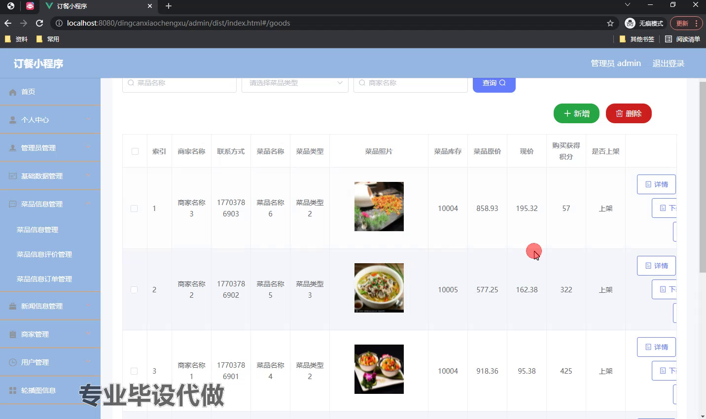Open the 资料 bookmark folder
Viewport: 706px width, 419px height.
pyautogui.click(x=16, y=39)
